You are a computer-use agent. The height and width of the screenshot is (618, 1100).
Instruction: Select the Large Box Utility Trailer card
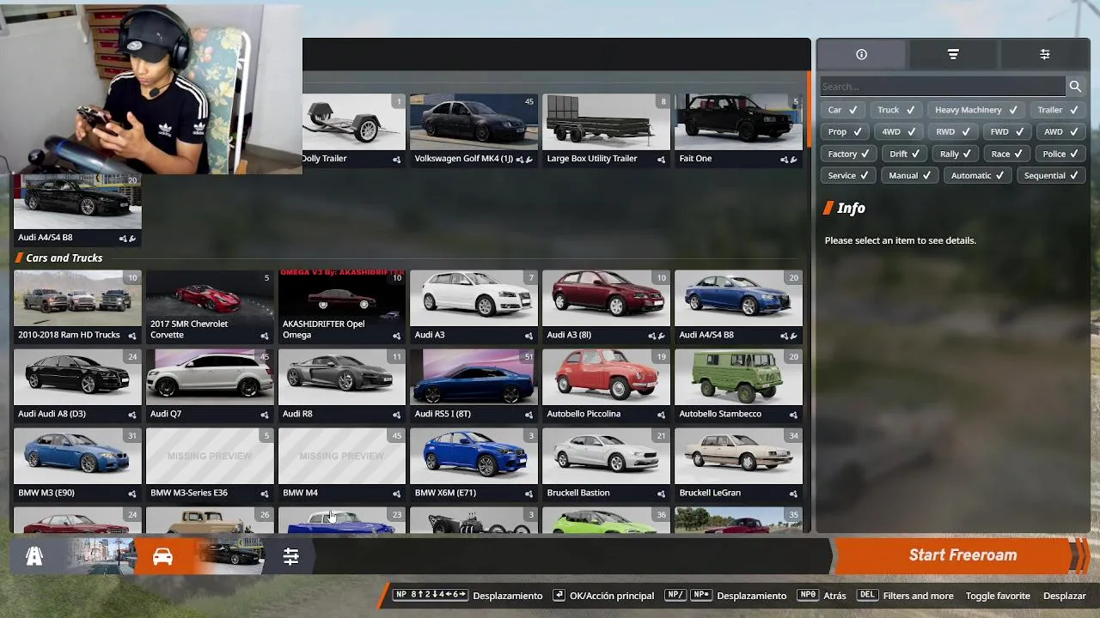pos(606,130)
